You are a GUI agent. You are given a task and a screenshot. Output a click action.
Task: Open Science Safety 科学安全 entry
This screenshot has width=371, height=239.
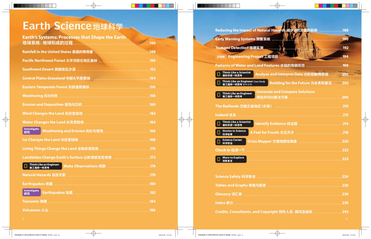point(235,177)
